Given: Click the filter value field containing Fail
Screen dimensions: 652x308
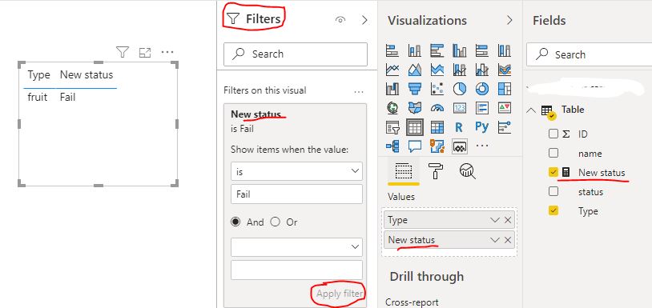Looking at the screenshot, I should pyautogui.click(x=296, y=194).
